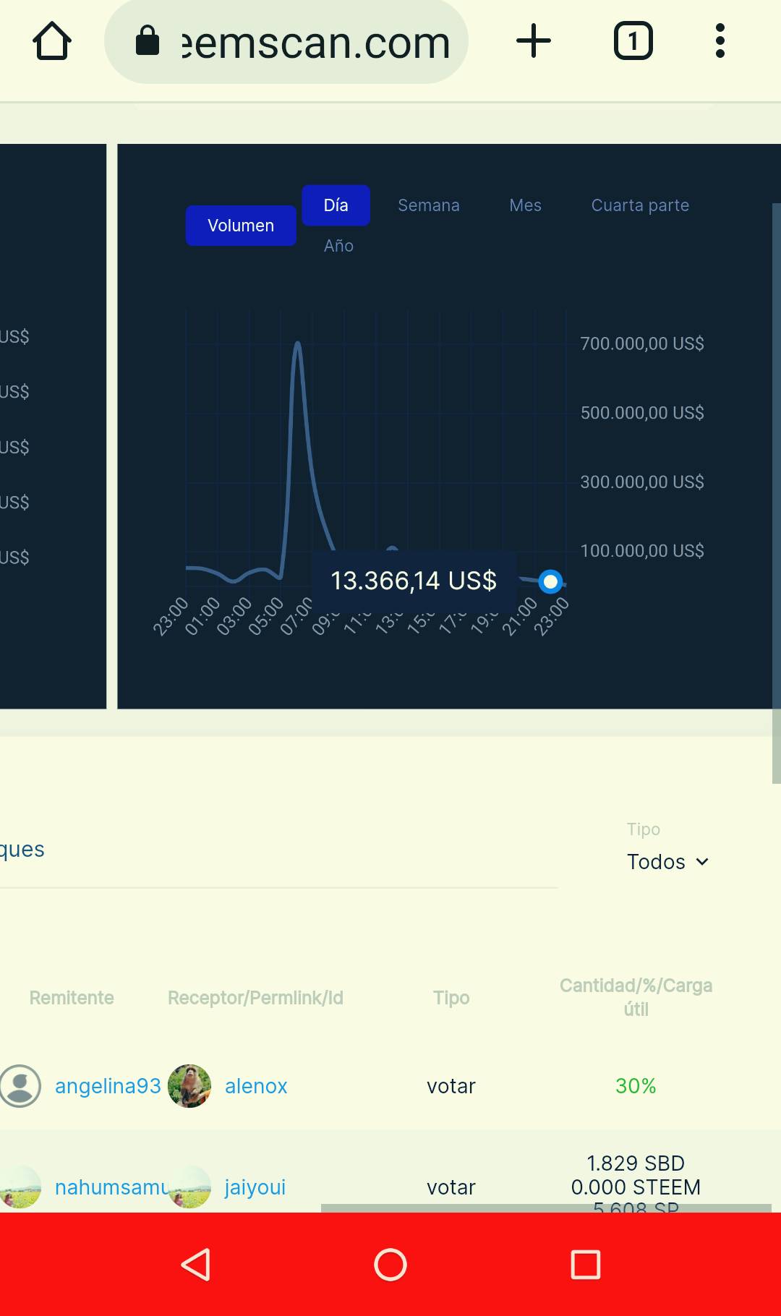This screenshot has width=781, height=1316.
Task: Tap Android home circle button
Action: [x=390, y=1265]
